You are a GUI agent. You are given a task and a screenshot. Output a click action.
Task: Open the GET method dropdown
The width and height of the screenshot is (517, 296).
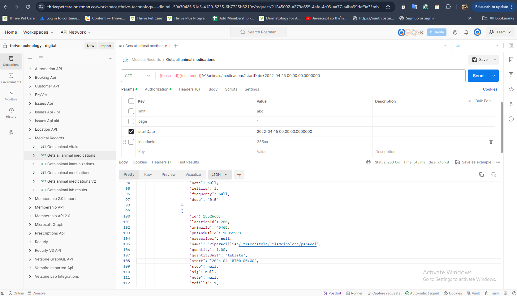(137, 76)
